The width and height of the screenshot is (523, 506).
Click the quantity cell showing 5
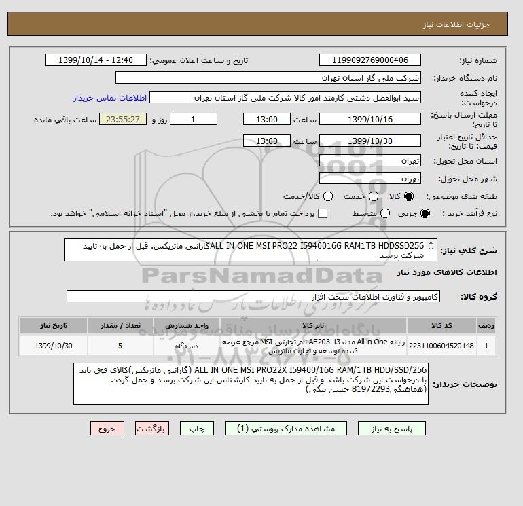(x=120, y=346)
